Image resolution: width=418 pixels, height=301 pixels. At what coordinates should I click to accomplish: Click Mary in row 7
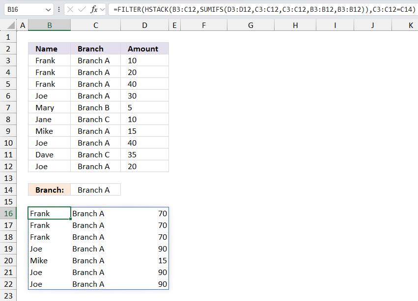pyautogui.click(x=49, y=107)
